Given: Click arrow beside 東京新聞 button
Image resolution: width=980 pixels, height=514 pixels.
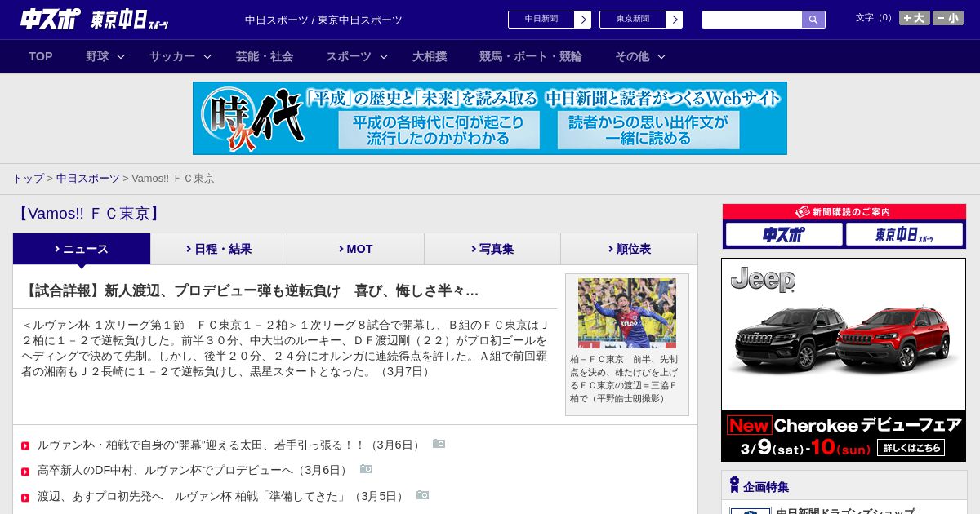Looking at the screenshot, I should [675, 20].
